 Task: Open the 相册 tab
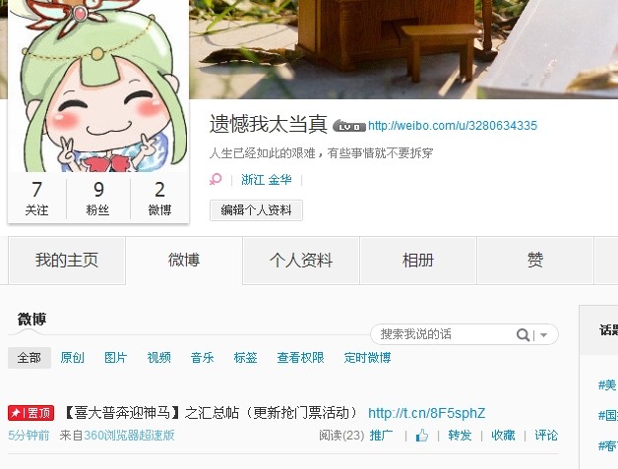point(418,261)
